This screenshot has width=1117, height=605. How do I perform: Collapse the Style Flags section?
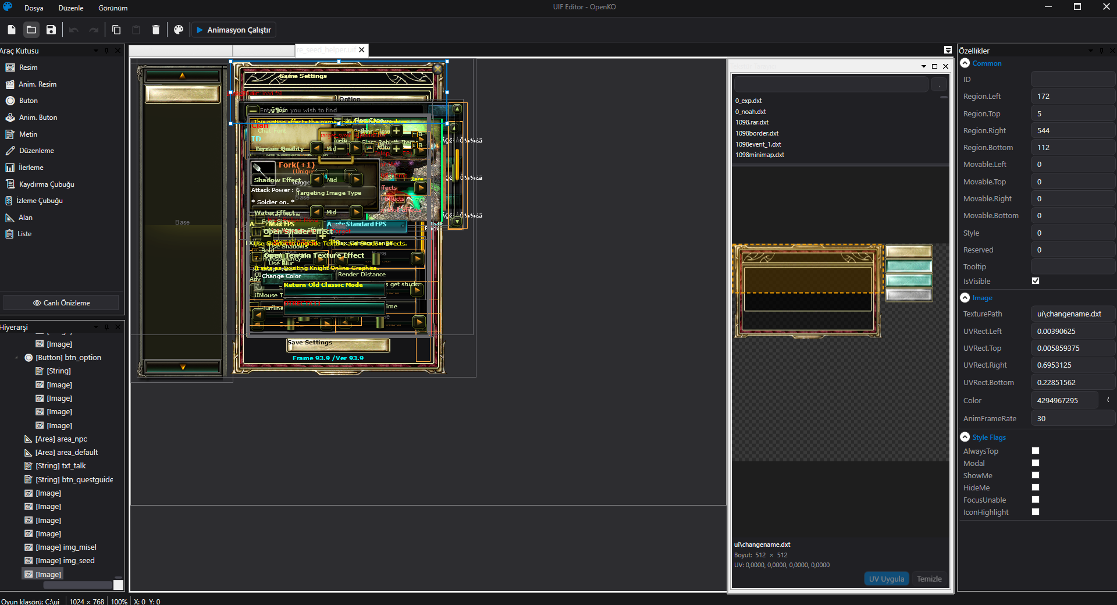point(965,437)
